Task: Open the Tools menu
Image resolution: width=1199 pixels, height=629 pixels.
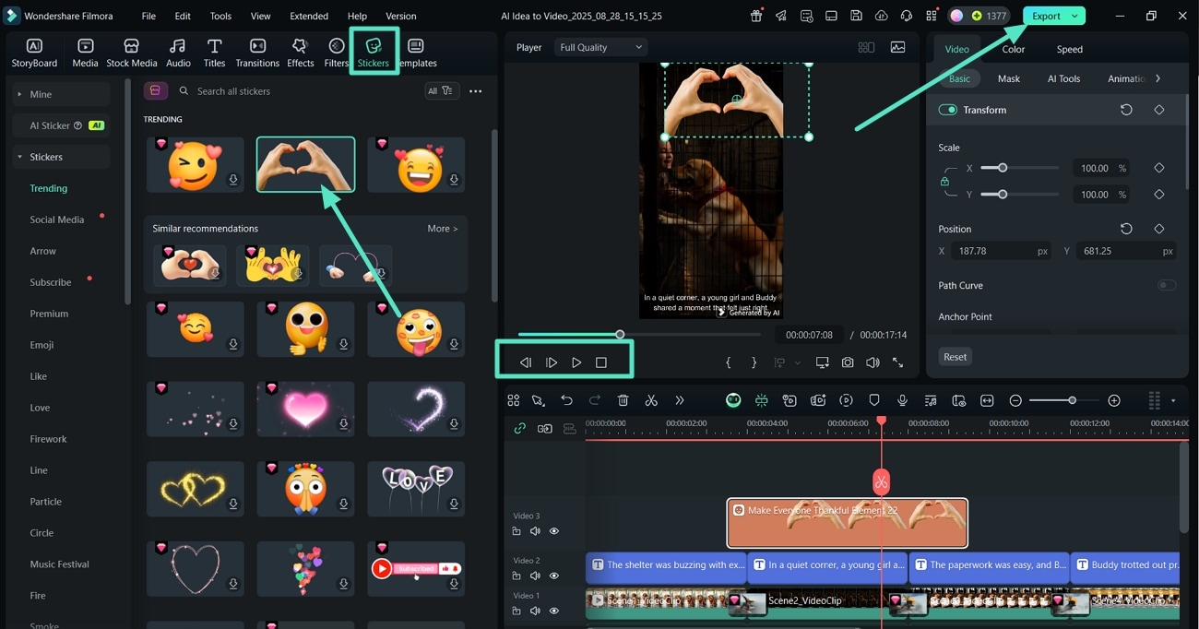Action: pyautogui.click(x=220, y=16)
